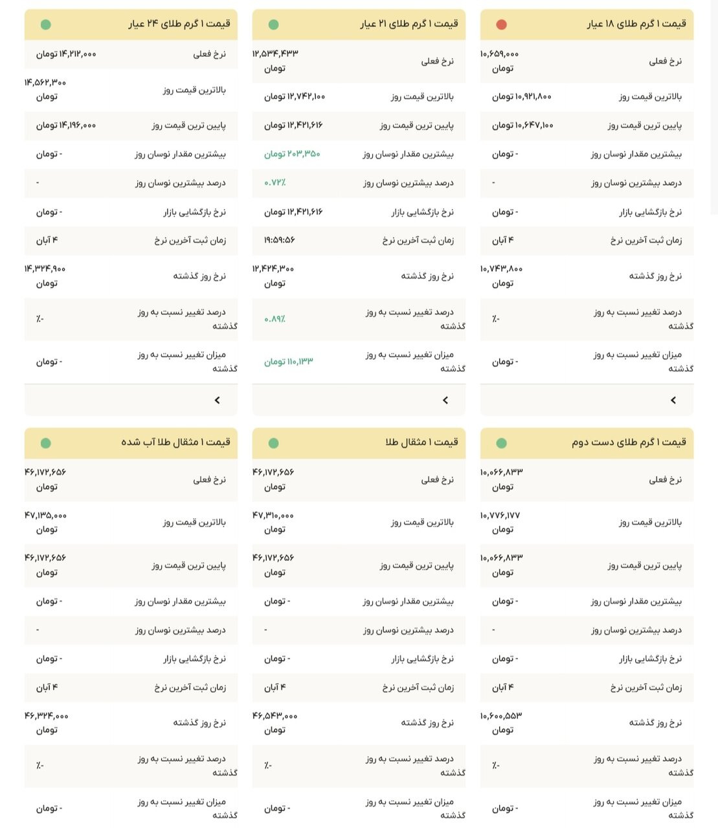718x828 pixels.
Task: Click the green 0.89% change percentage link
Action: 273,319
